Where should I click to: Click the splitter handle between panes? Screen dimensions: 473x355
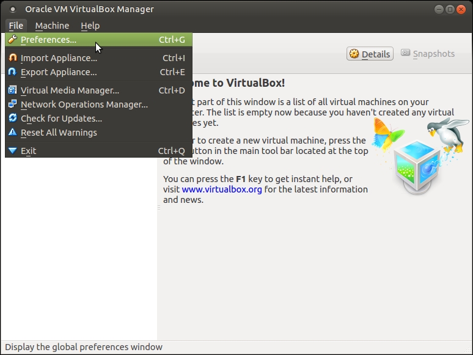(159, 207)
